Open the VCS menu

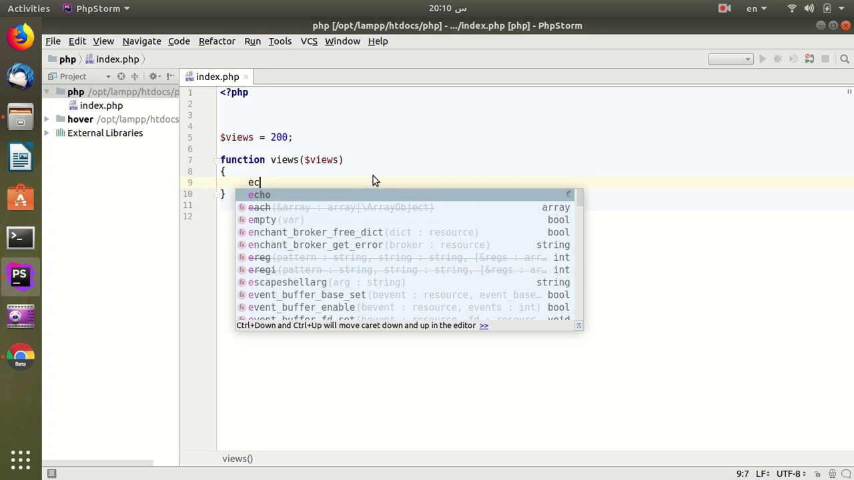pos(309,41)
